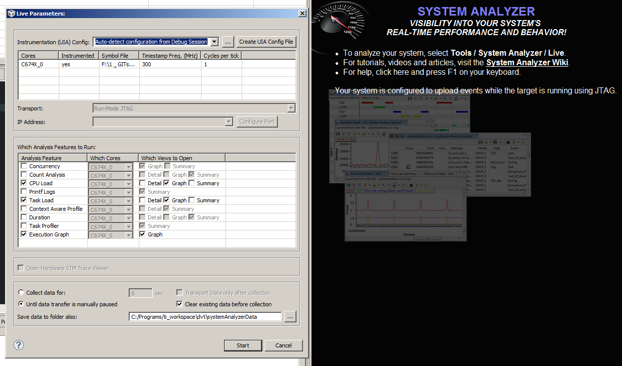Uncheck the Graph view for Task Load

[x=167, y=200]
